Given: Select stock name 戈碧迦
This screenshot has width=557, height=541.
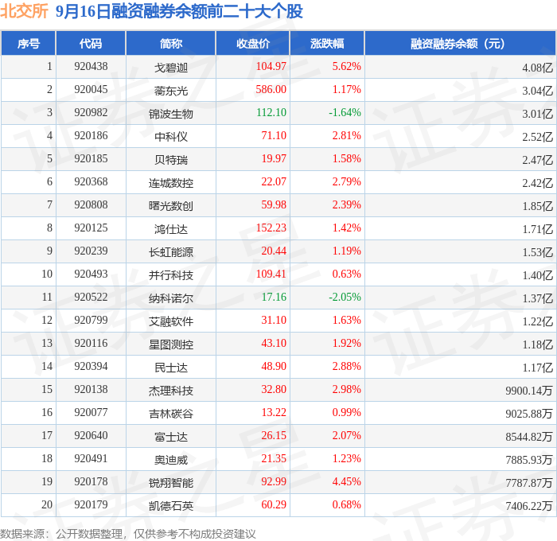Looking at the screenshot, I should [171, 68].
